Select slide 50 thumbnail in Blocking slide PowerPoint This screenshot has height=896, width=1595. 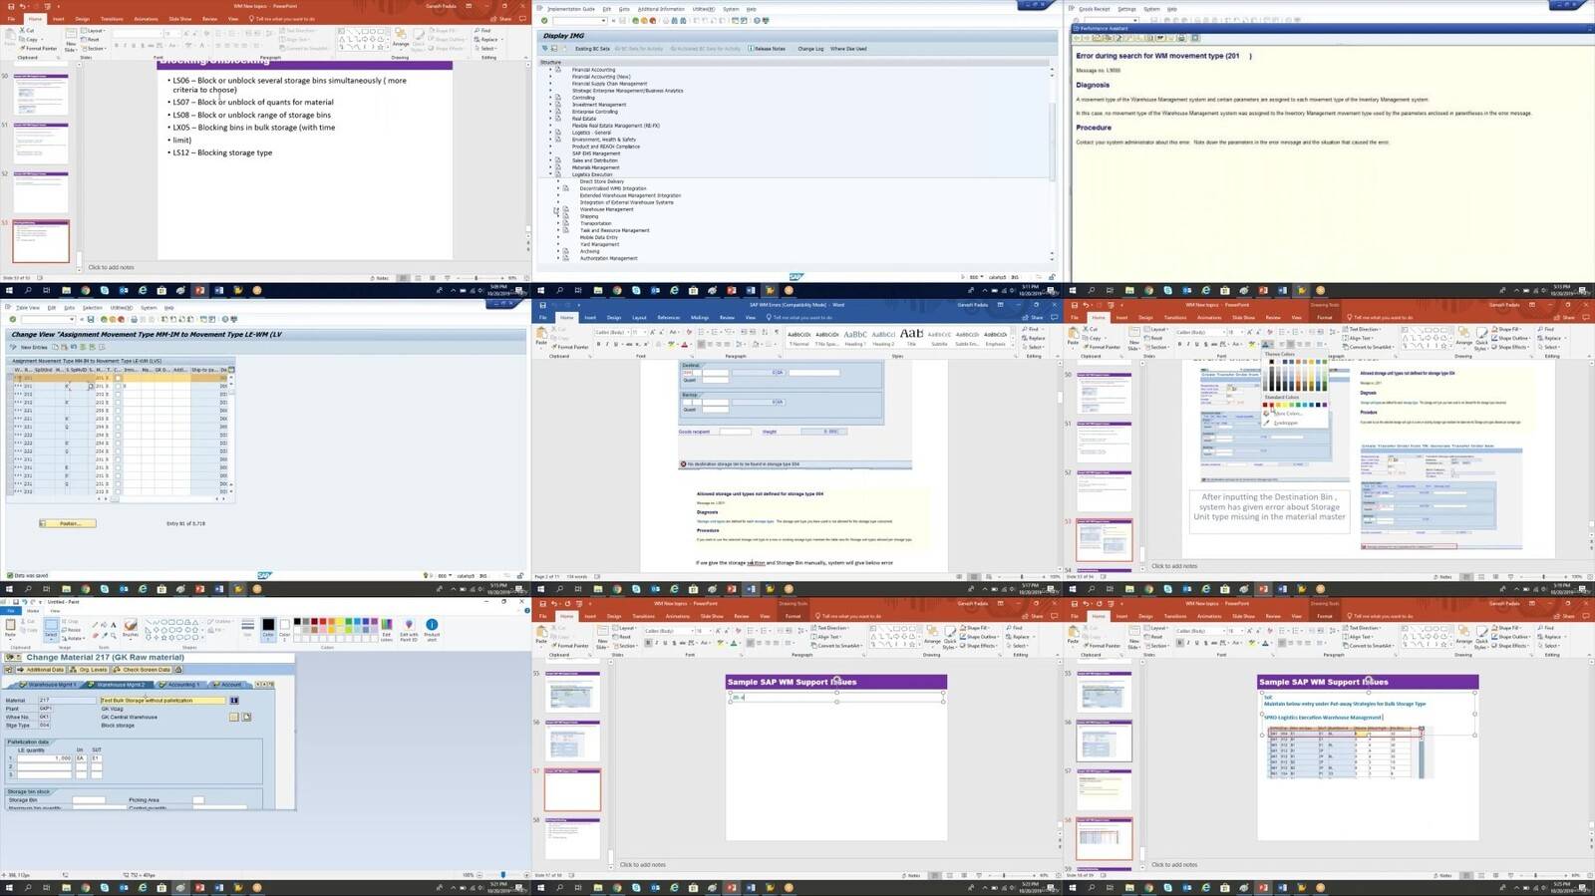click(x=41, y=95)
